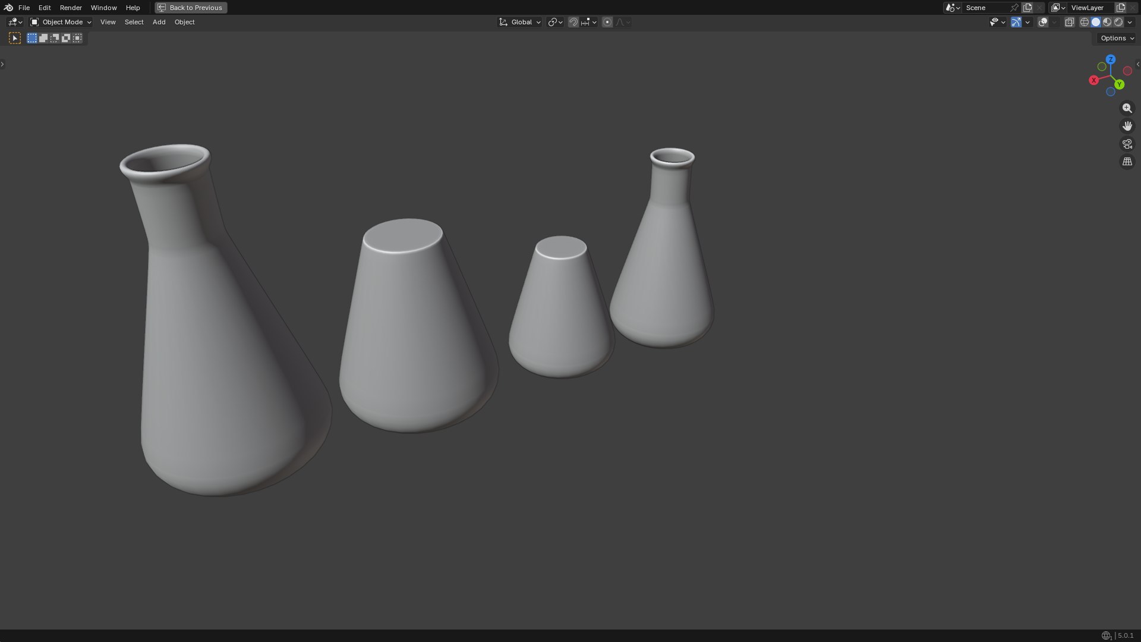Click the pan view hand icon
The height and width of the screenshot is (642, 1141).
(1127, 126)
